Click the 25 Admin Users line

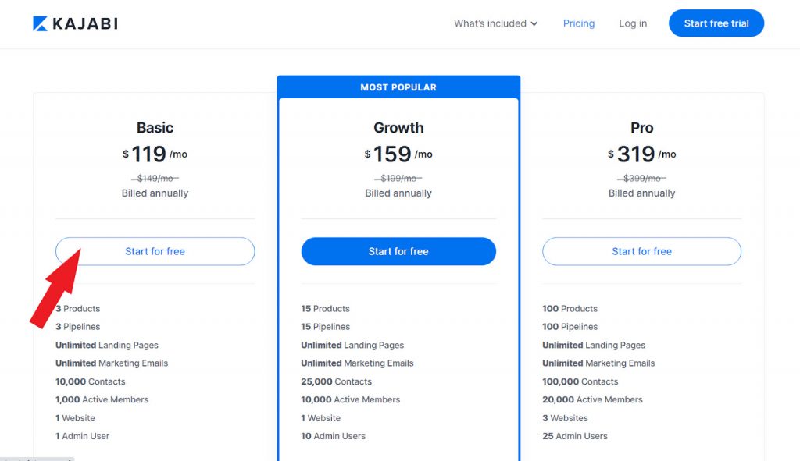click(575, 436)
